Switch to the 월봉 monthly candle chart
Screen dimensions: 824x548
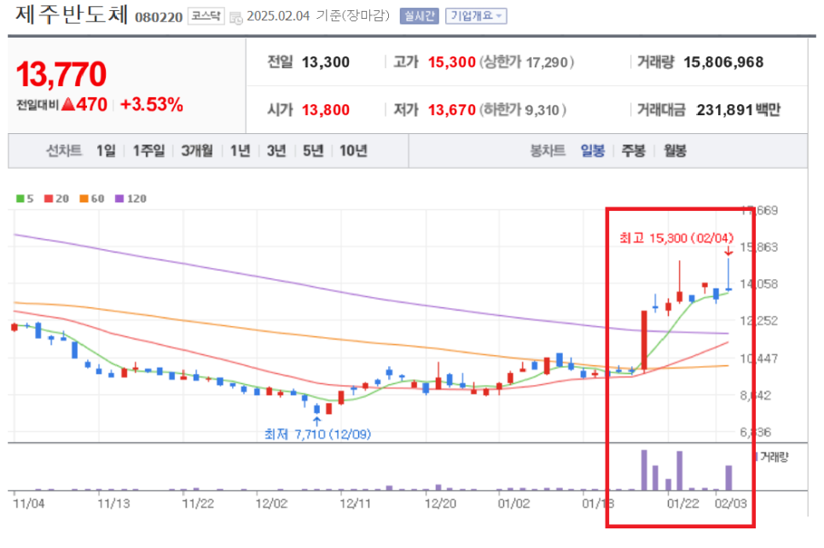(x=675, y=151)
